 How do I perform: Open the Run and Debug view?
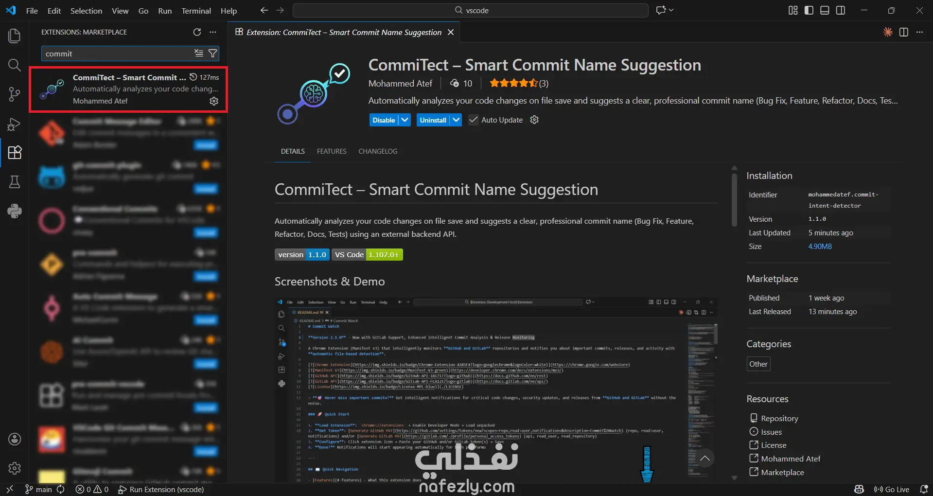(15, 124)
